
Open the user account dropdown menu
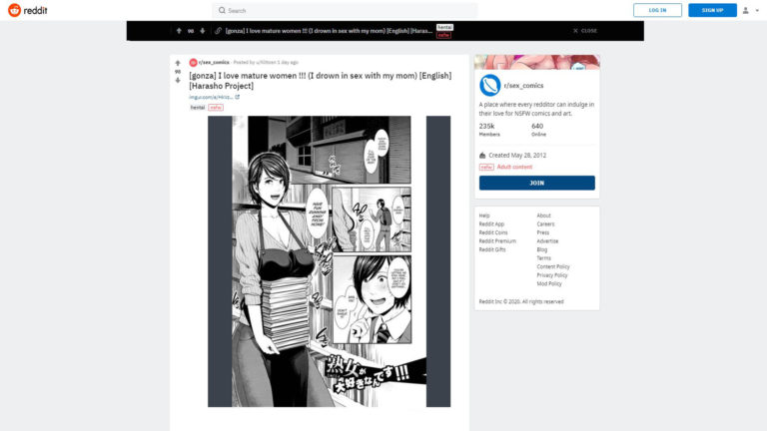tap(749, 10)
